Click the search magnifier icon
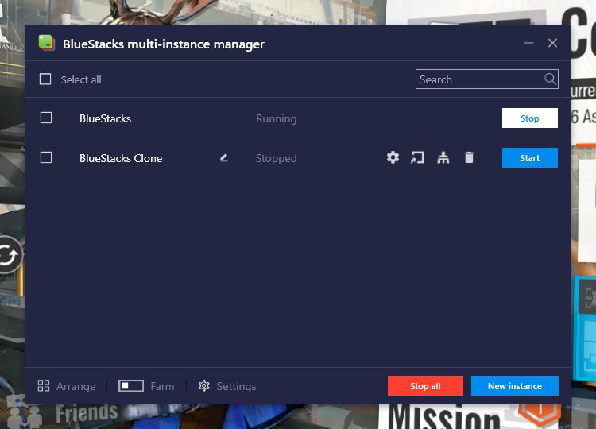Screen dimensions: 596x429 pyautogui.click(x=550, y=79)
